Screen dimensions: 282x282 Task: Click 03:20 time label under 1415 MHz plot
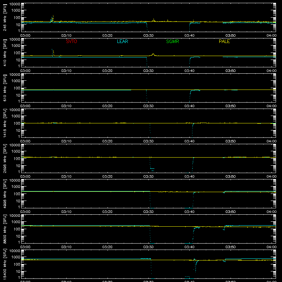pos(108,141)
